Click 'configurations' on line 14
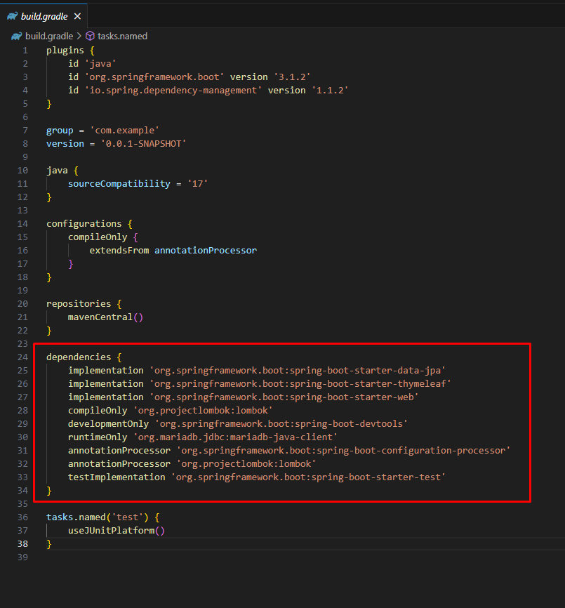 (x=84, y=224)
